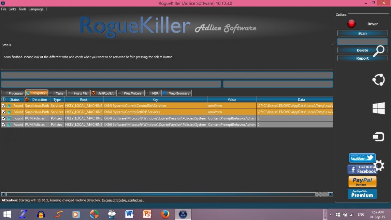Click registry icon in (X64) Policies\System row
This screenshot has width=391, height=220.
click(x=9, y=118)
